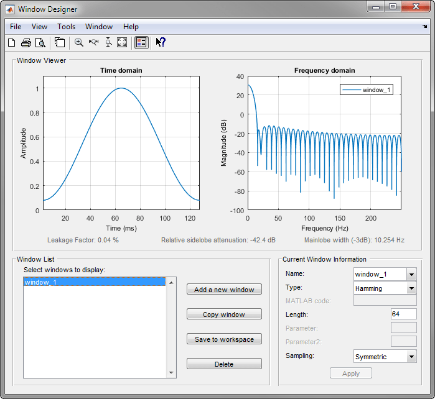The width and height of the screenshot is (435, 399).
Task: Open the Tools menu
Action: [x=67, y=27]
